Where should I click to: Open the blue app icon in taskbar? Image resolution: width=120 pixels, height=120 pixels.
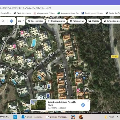[x=15, y=117]
